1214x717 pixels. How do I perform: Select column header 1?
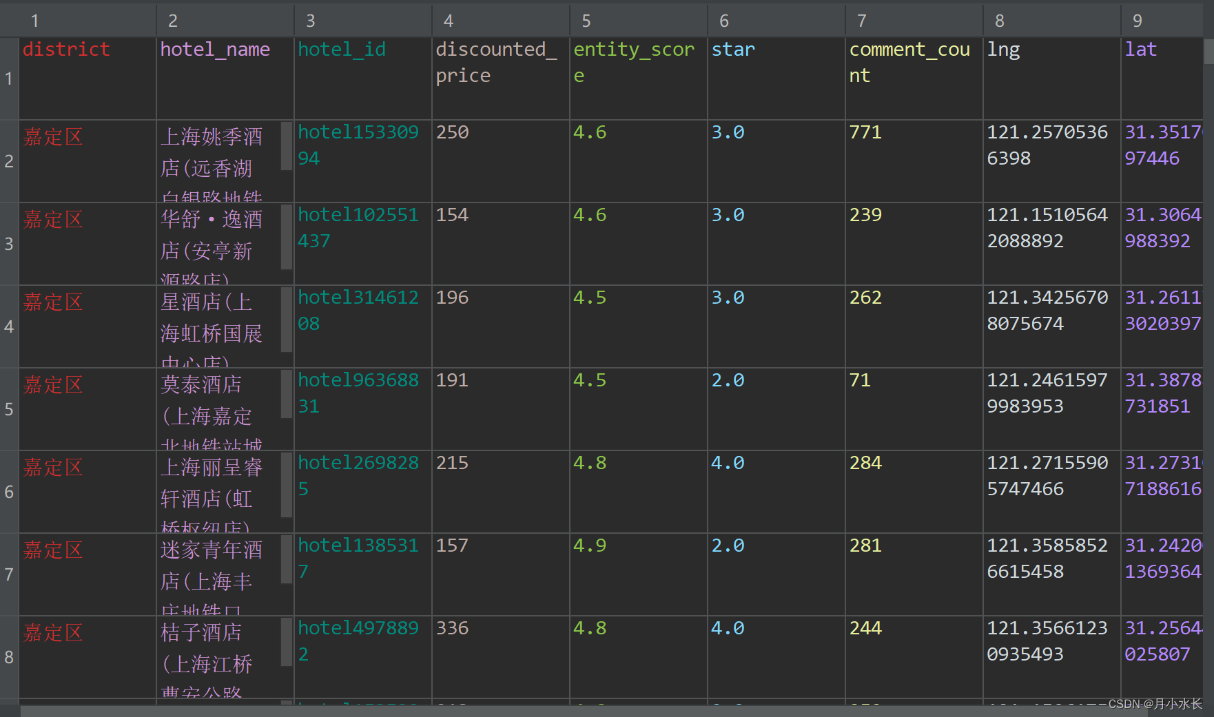(x=88, y=21)
